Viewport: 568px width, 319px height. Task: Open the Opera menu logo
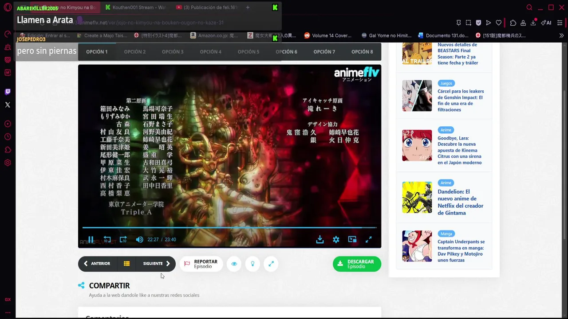pos(8,8)
